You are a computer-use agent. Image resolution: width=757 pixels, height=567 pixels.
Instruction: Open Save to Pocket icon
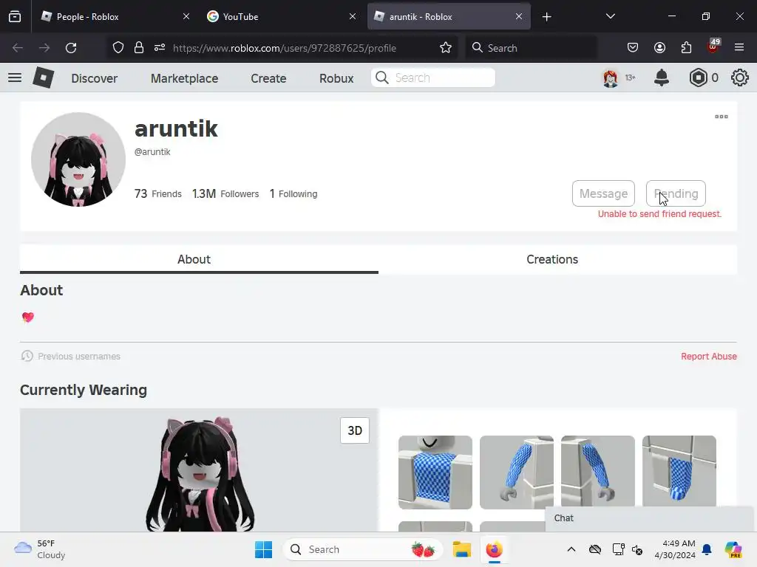(x=633, y=48)
